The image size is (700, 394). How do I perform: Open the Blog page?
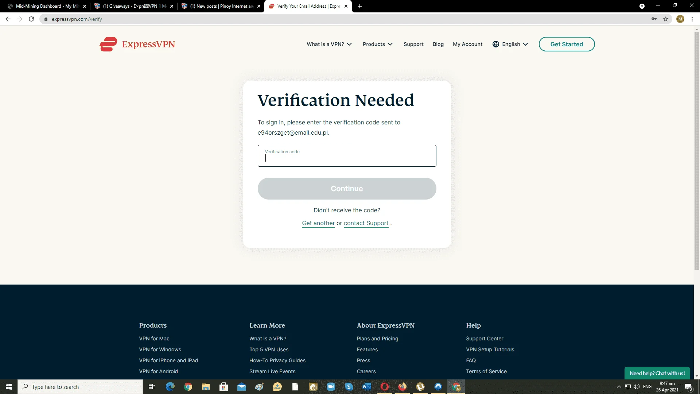(x=438, y=44)
